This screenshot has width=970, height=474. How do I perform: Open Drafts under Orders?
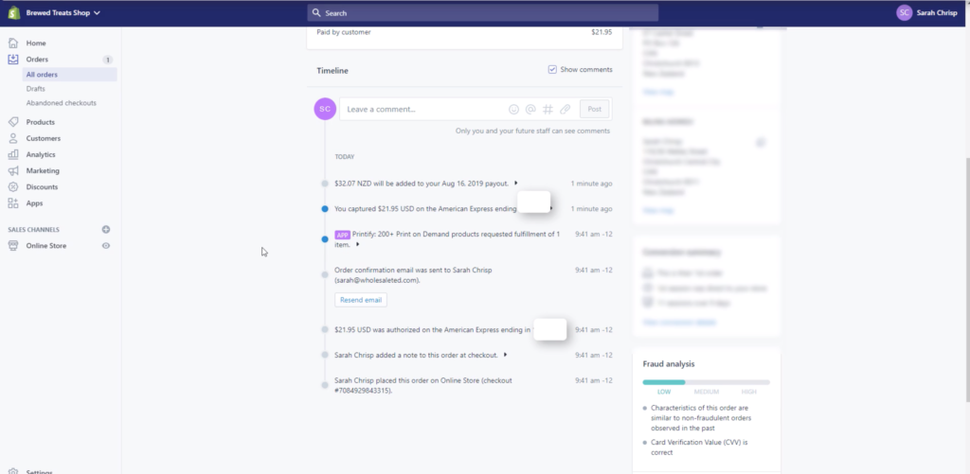tap(35, 89)
